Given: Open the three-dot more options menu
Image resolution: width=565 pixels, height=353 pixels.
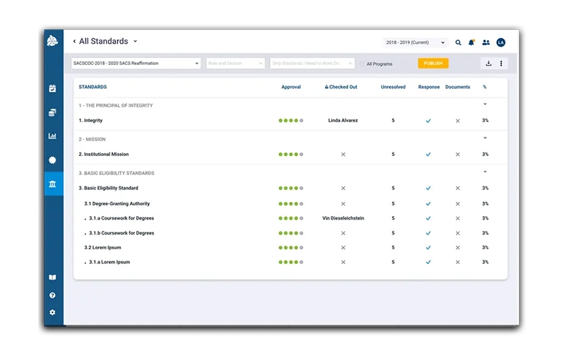Looking at the screenshot, I should point(501,64).
